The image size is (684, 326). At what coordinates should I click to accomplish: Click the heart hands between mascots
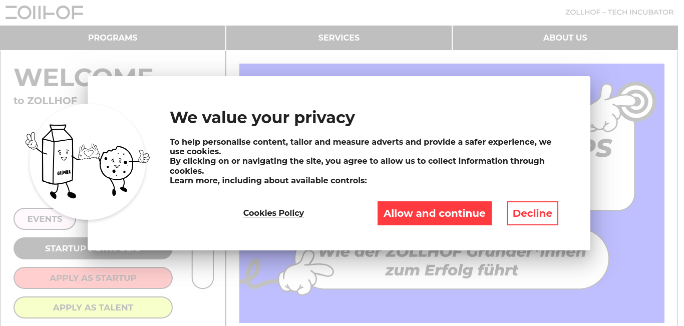tap(90, 151)
